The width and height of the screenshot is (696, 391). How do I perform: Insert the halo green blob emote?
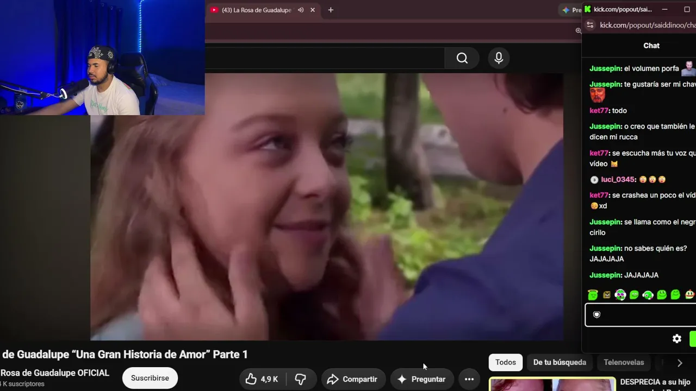pyautogui.click(x=593, y=295)
